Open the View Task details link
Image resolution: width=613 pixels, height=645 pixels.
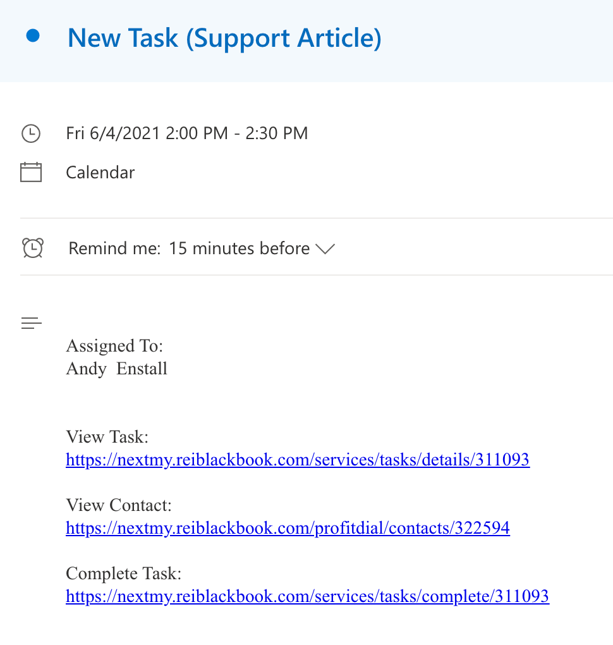pyautogui.click(x=298, y=460)
